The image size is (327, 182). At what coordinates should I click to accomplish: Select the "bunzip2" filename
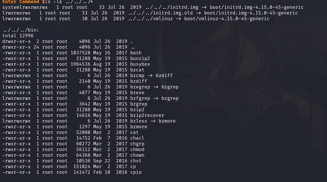coord(140,58)
